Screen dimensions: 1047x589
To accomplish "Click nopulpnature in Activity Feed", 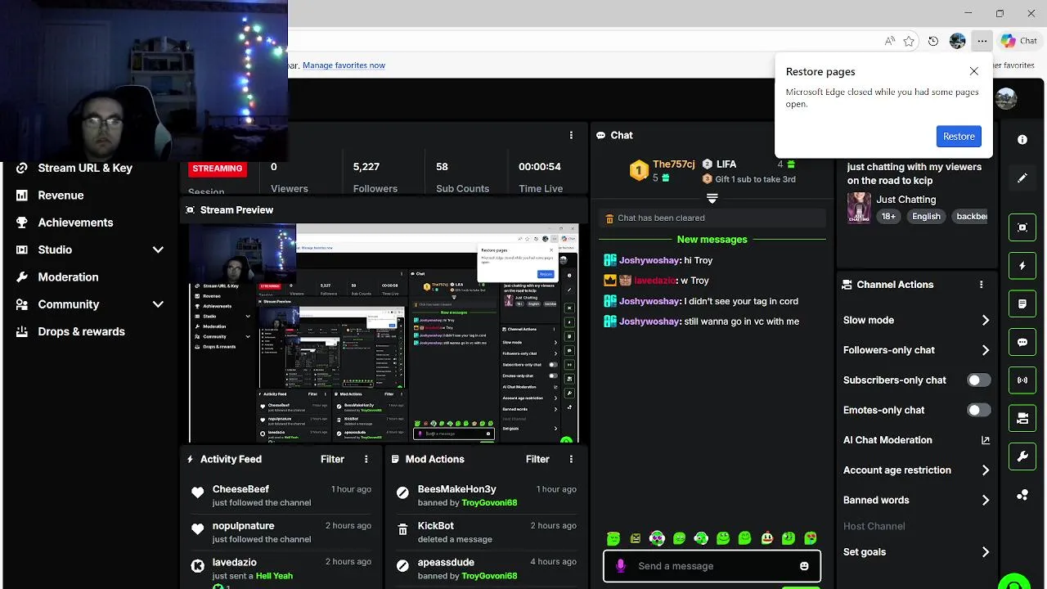I will (243, 526).
